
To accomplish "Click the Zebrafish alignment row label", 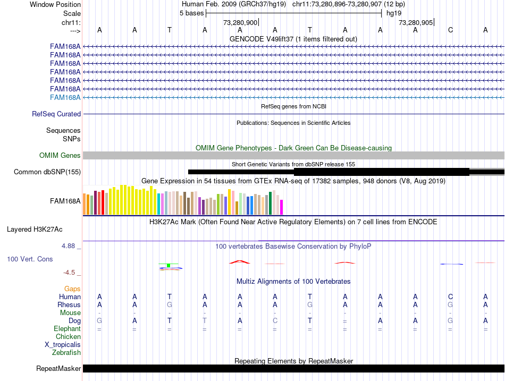I will 66,353.
